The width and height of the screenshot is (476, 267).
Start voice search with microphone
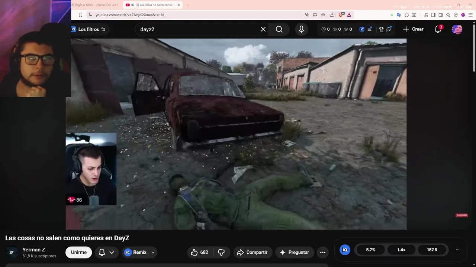pos(301,29)
